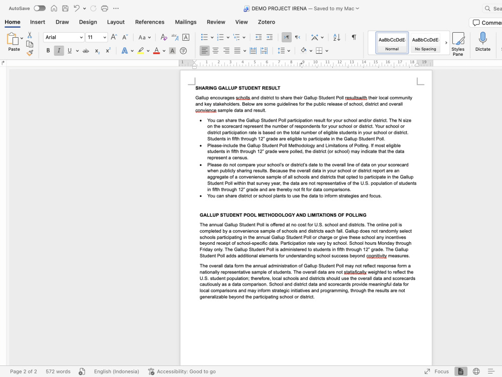Image resolution: width=502 pixels, height=377 pixels.
Task: Change the English (Indonesia) language setting
Action: 116,371
